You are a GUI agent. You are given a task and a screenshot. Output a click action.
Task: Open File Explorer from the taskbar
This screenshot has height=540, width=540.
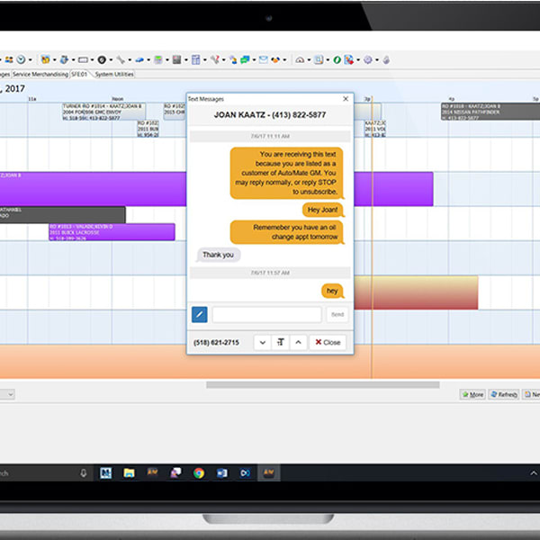(129, 472)
